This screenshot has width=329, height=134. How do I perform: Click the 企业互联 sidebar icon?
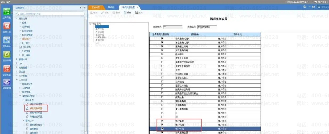click(x=7, y=69)
